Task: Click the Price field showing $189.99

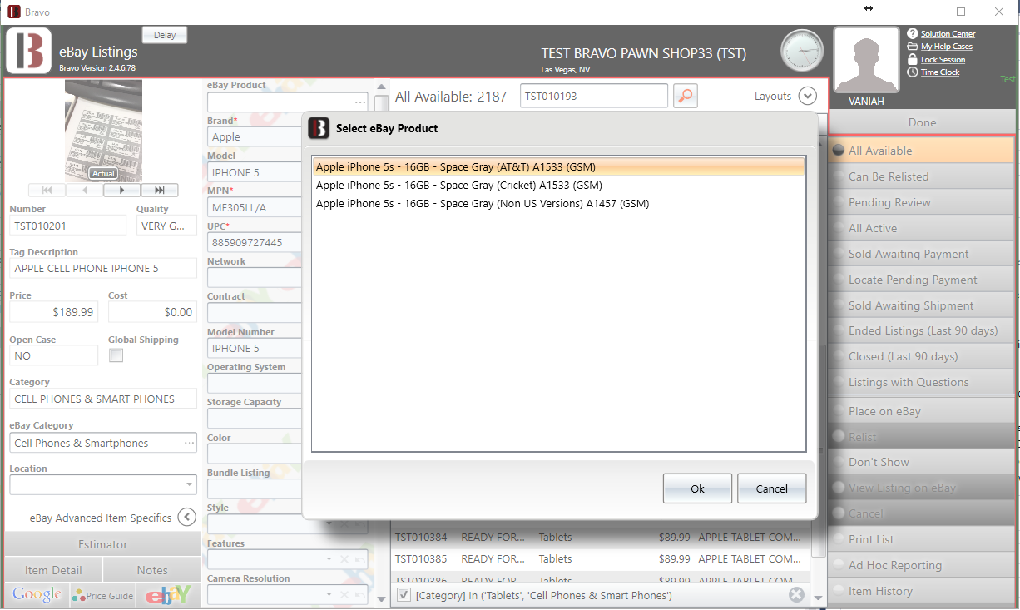Action: click(x=53, y=312)
